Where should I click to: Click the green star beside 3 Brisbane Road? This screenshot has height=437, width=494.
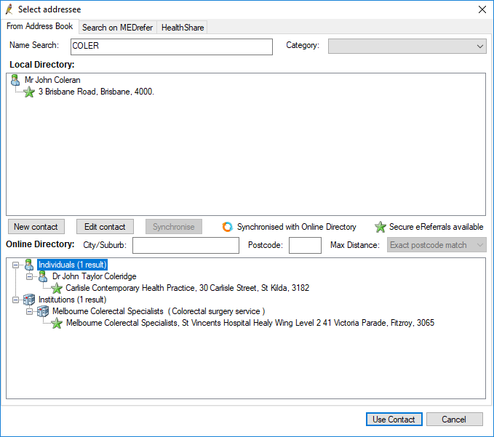coord(29,92)
